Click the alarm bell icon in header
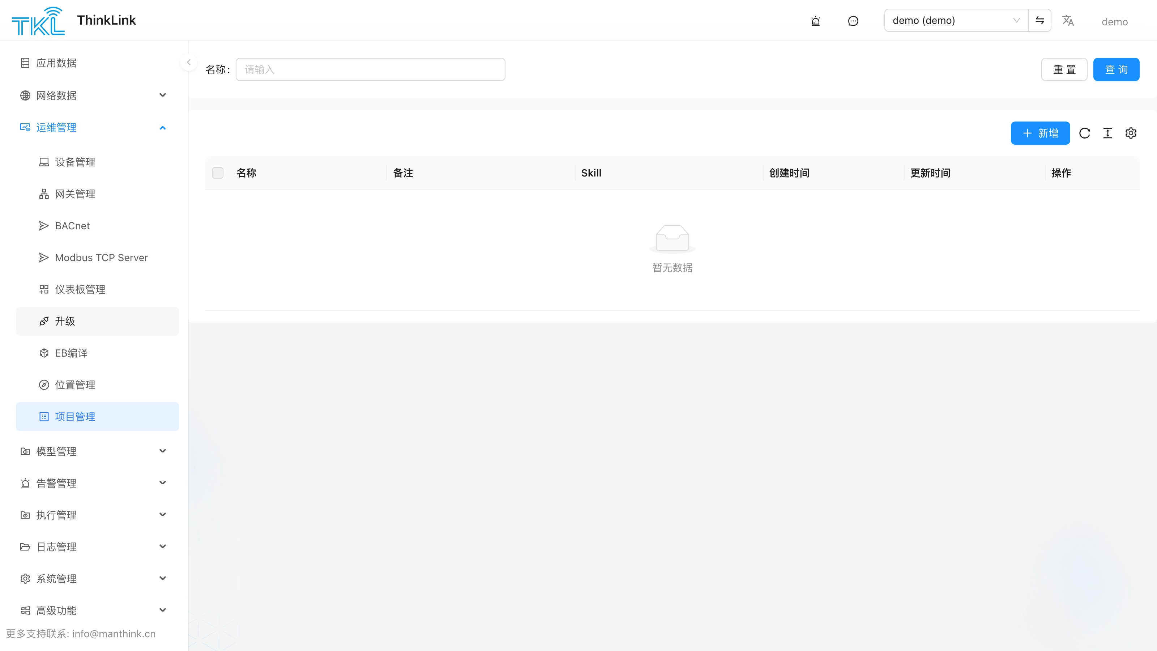The image size is (1157, 651). click(816, 21)
